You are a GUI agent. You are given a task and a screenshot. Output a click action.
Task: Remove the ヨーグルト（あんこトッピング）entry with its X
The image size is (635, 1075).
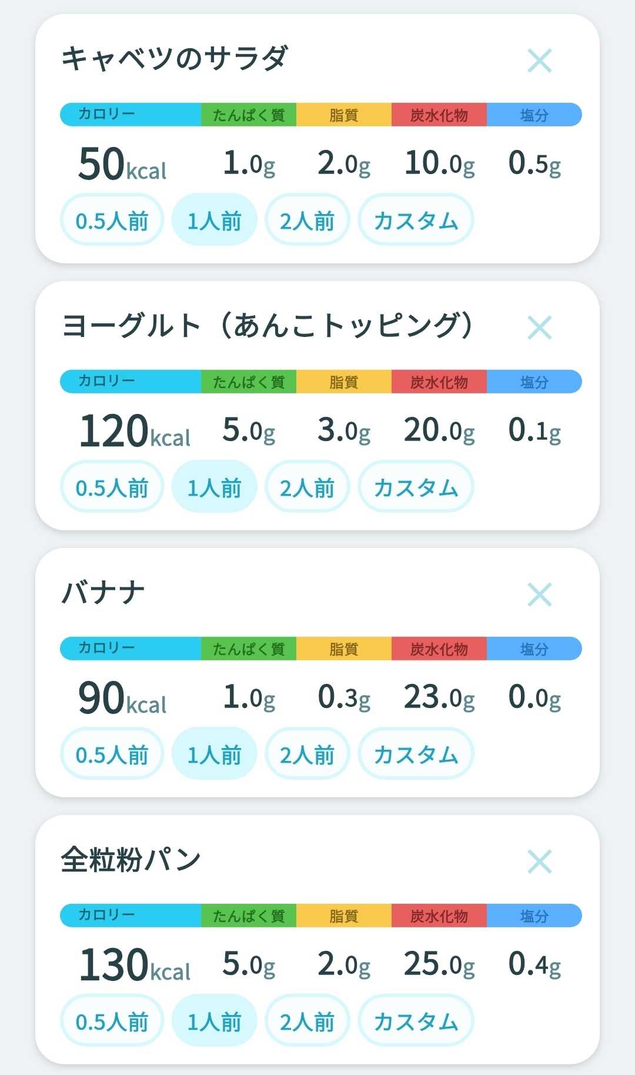(539, 328)
